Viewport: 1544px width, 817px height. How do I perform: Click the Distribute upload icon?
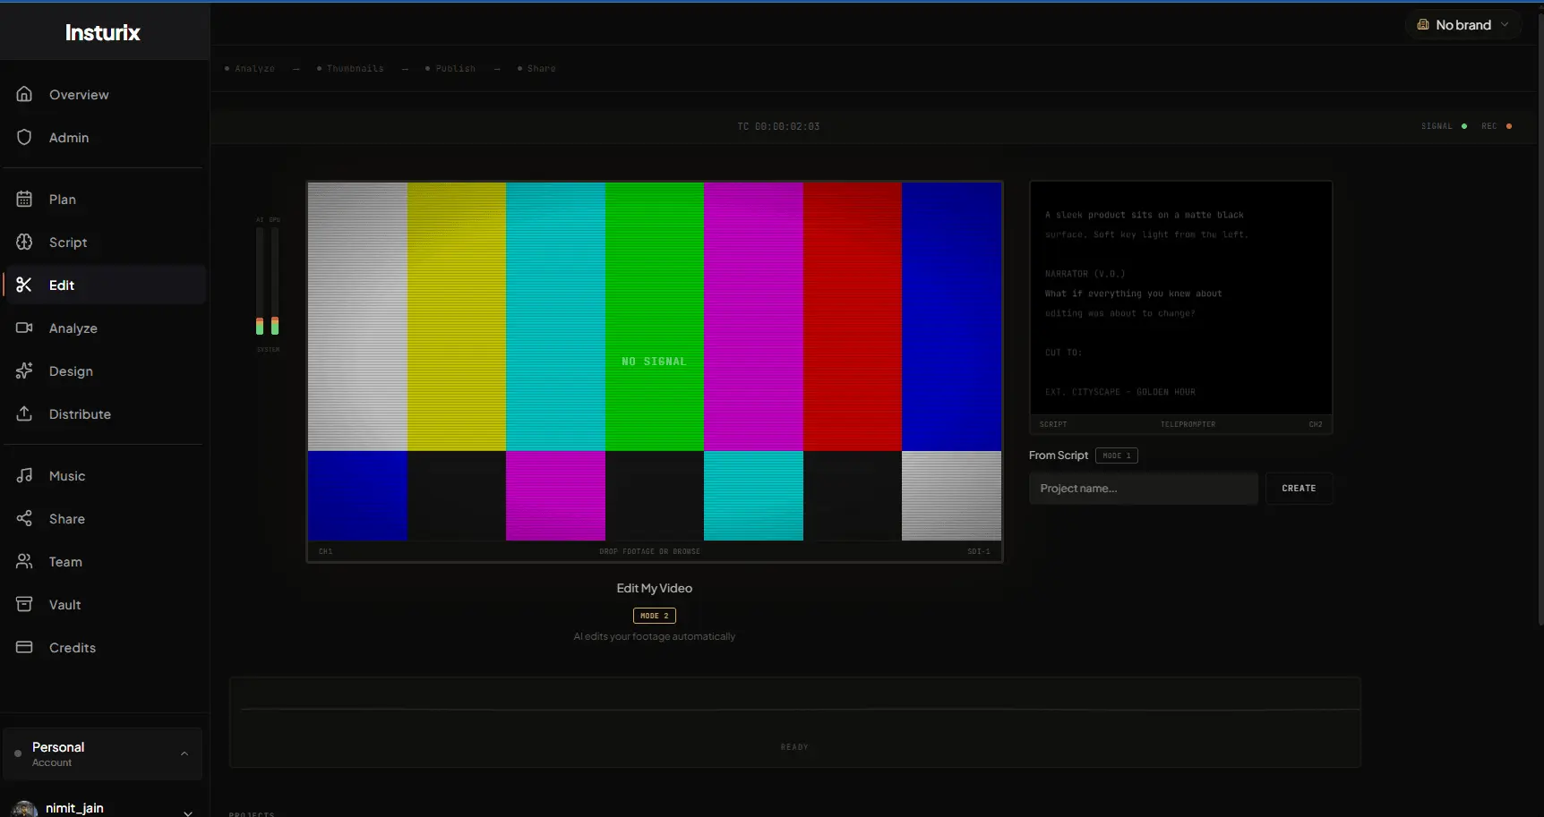point(24,413)
